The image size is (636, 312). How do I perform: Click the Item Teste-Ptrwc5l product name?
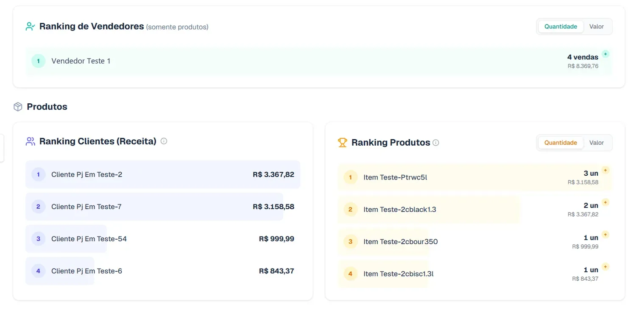(x=395, y=177)
